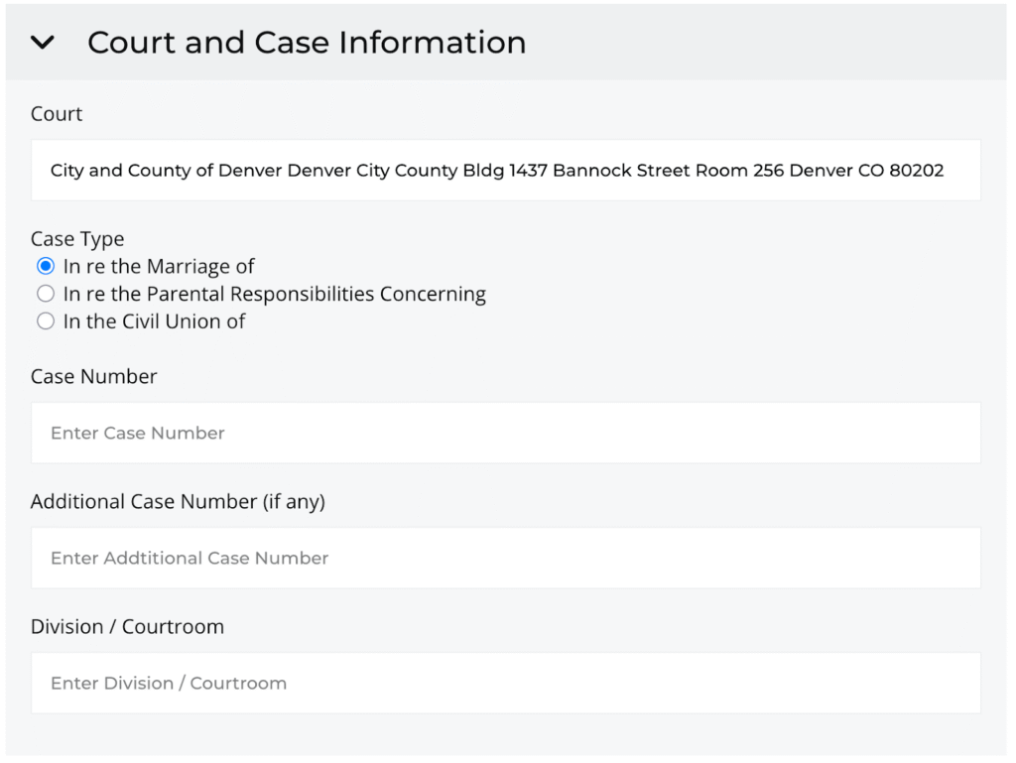Click the "In the Civil Union of" option text

(154, 321)
